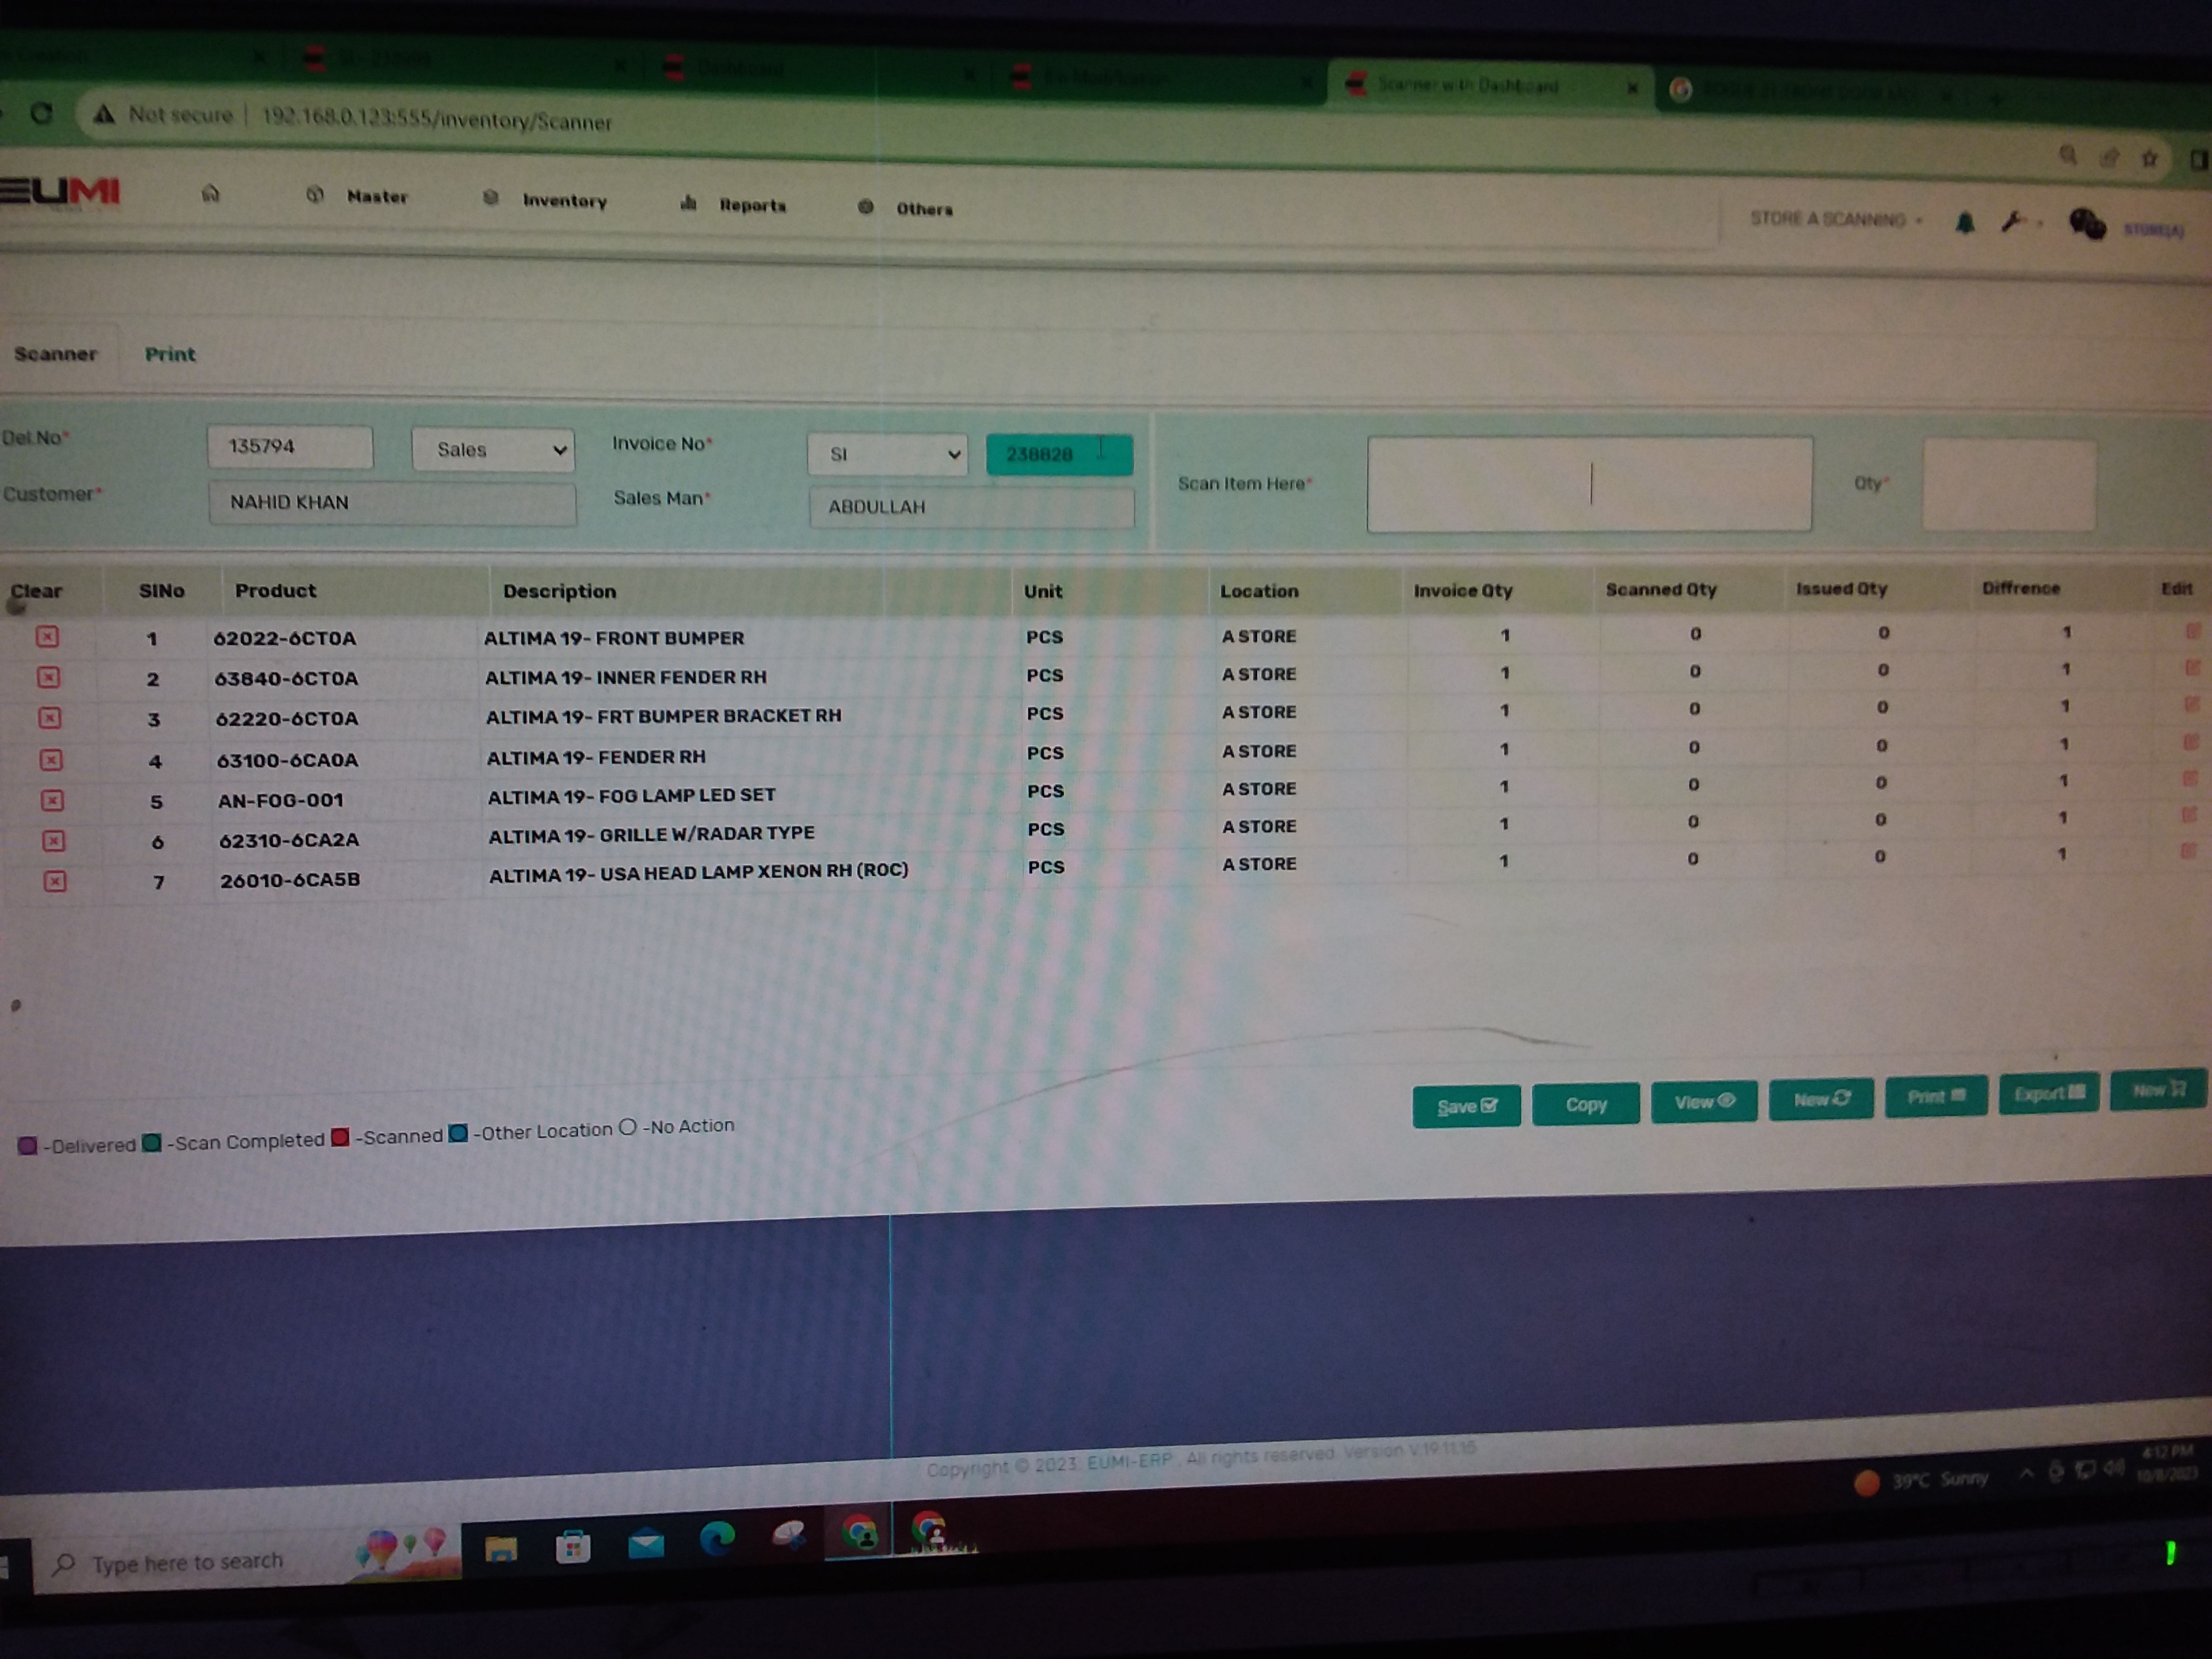Screen dimensions: 2212x1659
Task: Click the Export button
Action: pos(2049,1093)
